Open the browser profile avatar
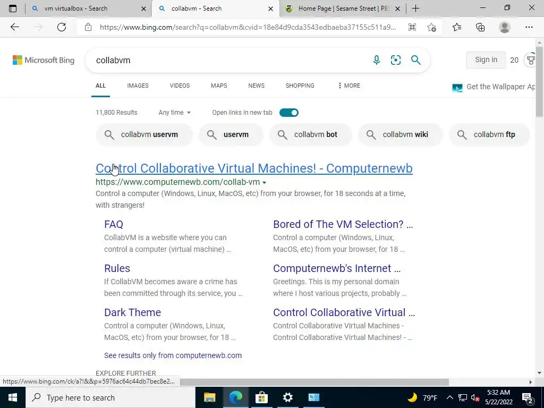 click(505, 27)
